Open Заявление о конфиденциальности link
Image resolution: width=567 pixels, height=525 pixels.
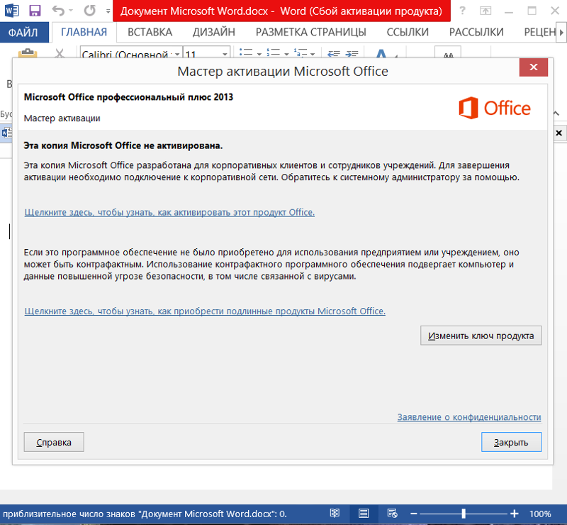coord(469,417)
